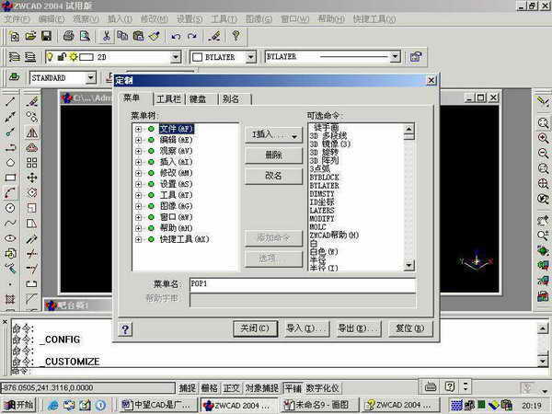Click the Zoom In magnifier icon
This screenshot has width=552, height=414.
(x=543, y=138)
